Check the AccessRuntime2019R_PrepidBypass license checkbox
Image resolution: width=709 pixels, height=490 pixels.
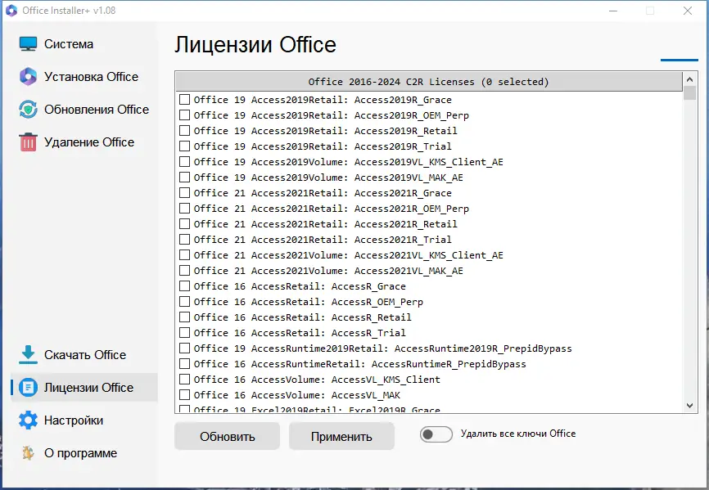point(185,348)
